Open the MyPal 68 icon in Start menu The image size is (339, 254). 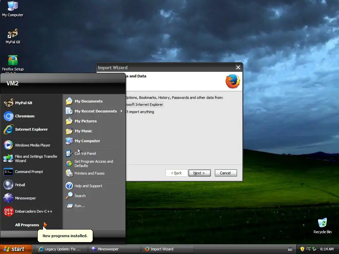point(9,103)
